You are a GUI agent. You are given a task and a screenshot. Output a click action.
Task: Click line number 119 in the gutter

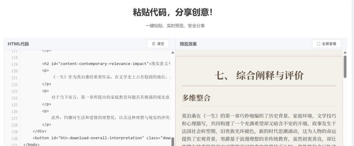coord(14,64)
